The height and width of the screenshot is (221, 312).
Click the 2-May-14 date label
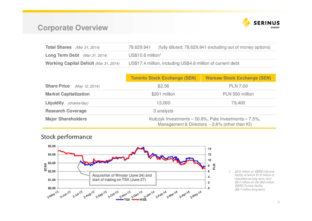coord(196,195)
